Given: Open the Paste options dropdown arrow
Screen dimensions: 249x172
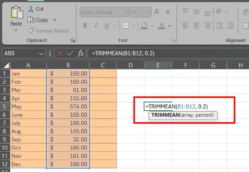Looking at the screenshot, I should [x=16, y=30].
